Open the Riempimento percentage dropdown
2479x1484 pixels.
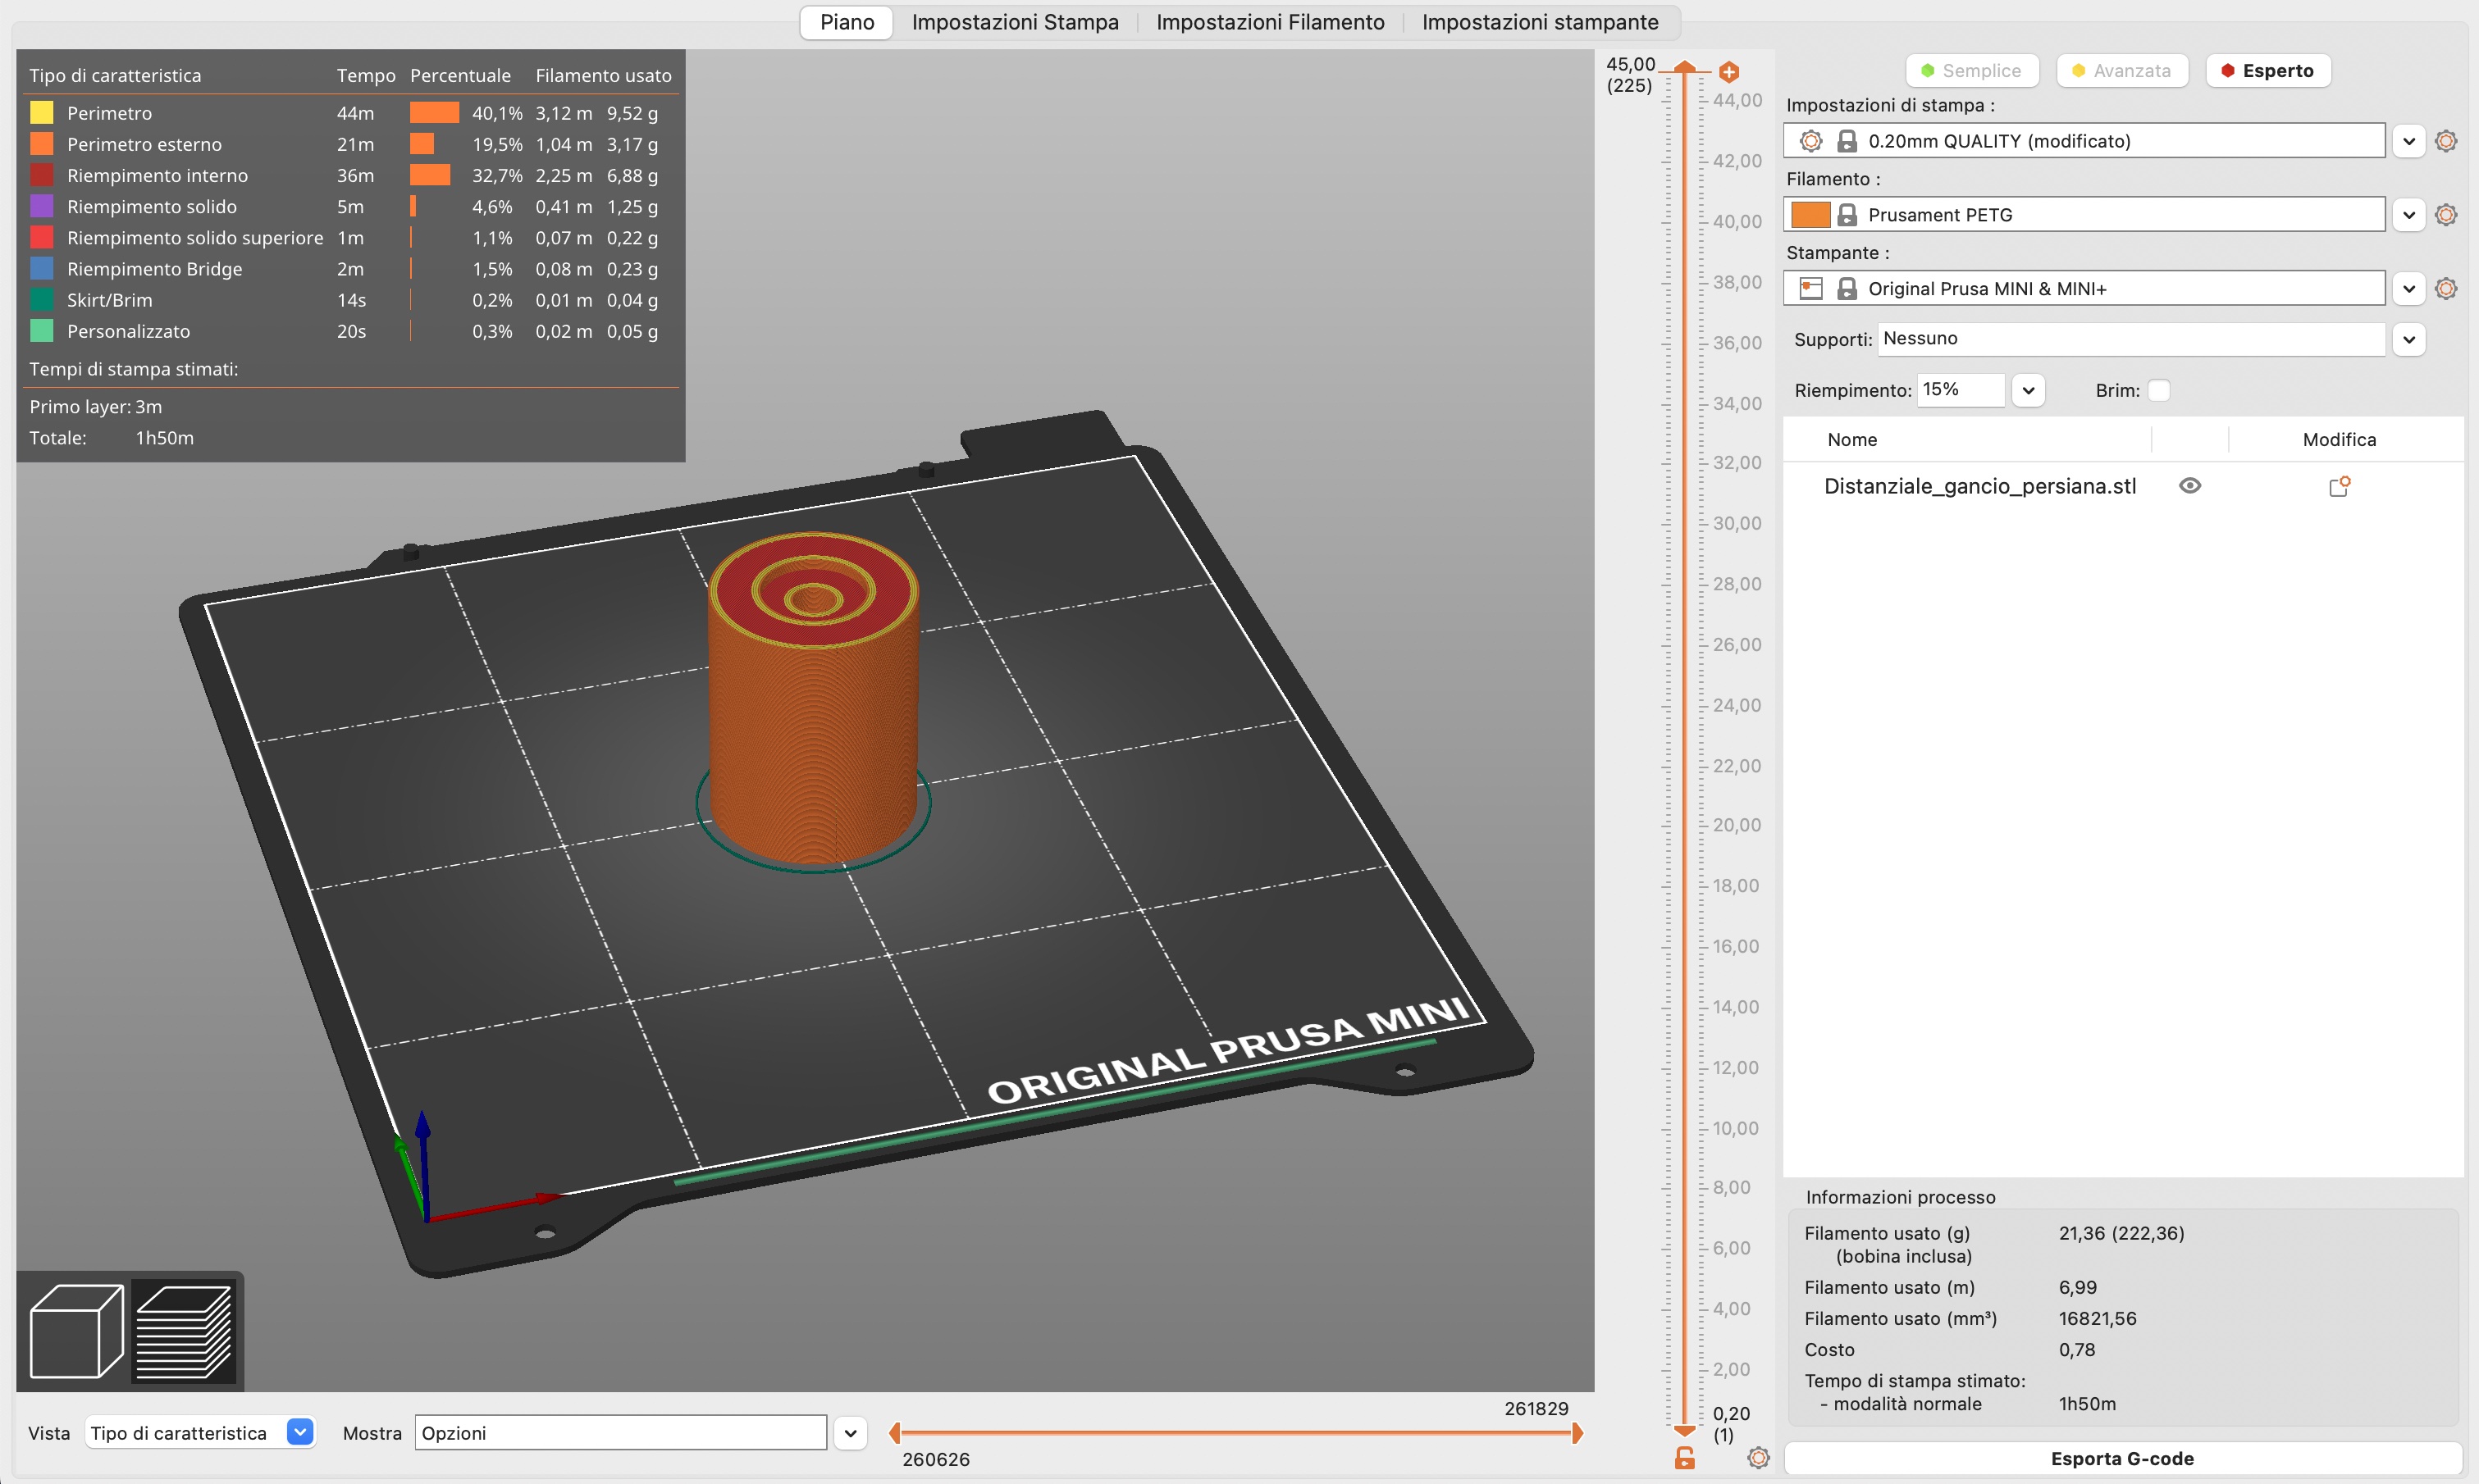(2028, 390)
